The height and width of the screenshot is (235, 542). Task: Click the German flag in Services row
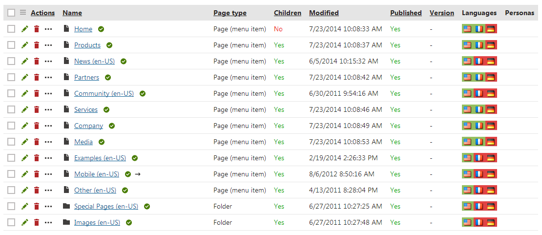(491, 110)
